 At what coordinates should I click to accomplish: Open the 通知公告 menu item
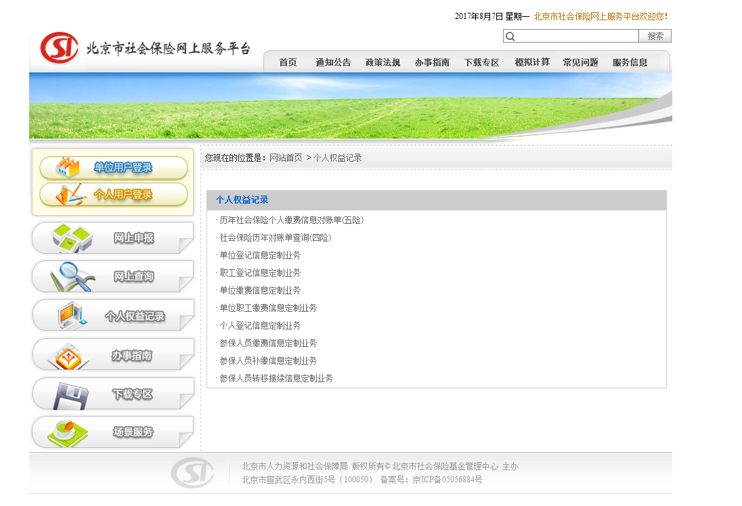tap(333, 62)
